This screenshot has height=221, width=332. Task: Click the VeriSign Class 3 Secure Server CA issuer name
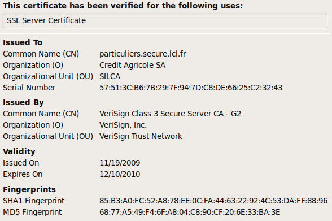click(x=171, y=114)
